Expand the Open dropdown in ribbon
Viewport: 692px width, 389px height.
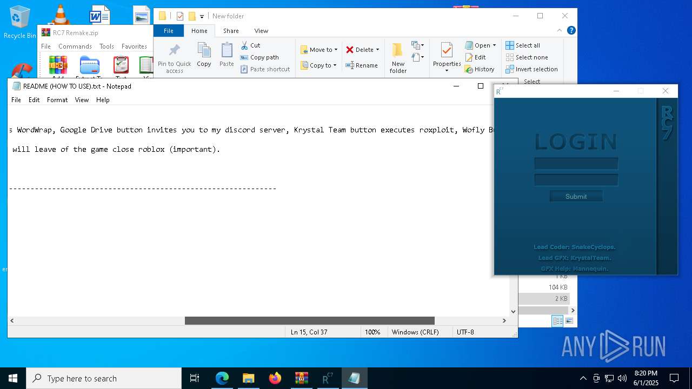click(494, 45)
